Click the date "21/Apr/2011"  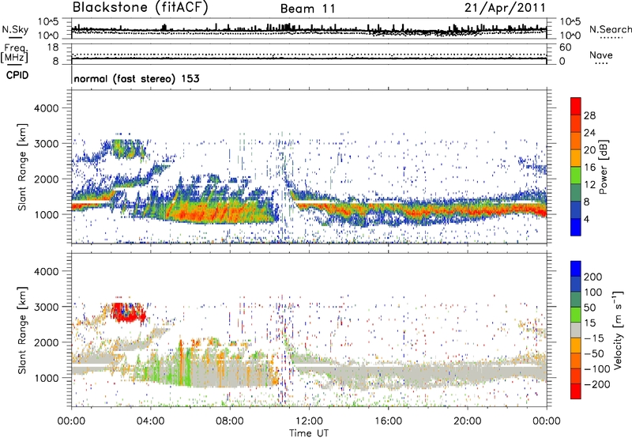coord(505,7)
